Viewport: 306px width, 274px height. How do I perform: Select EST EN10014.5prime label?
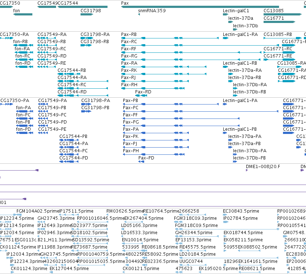coord(140,240)
